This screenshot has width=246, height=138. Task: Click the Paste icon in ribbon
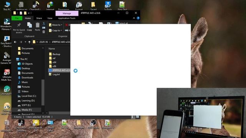point(38,26)
